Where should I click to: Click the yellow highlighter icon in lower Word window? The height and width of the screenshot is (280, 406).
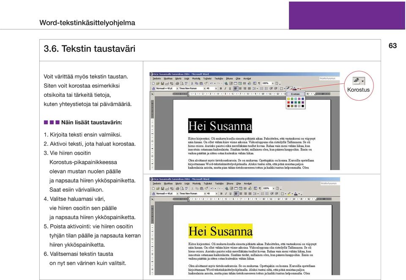289,194
